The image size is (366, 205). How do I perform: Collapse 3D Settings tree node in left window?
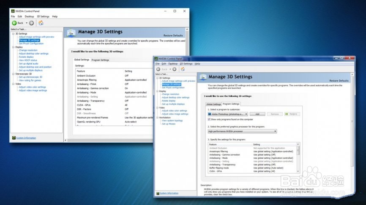tap(13, 34)
